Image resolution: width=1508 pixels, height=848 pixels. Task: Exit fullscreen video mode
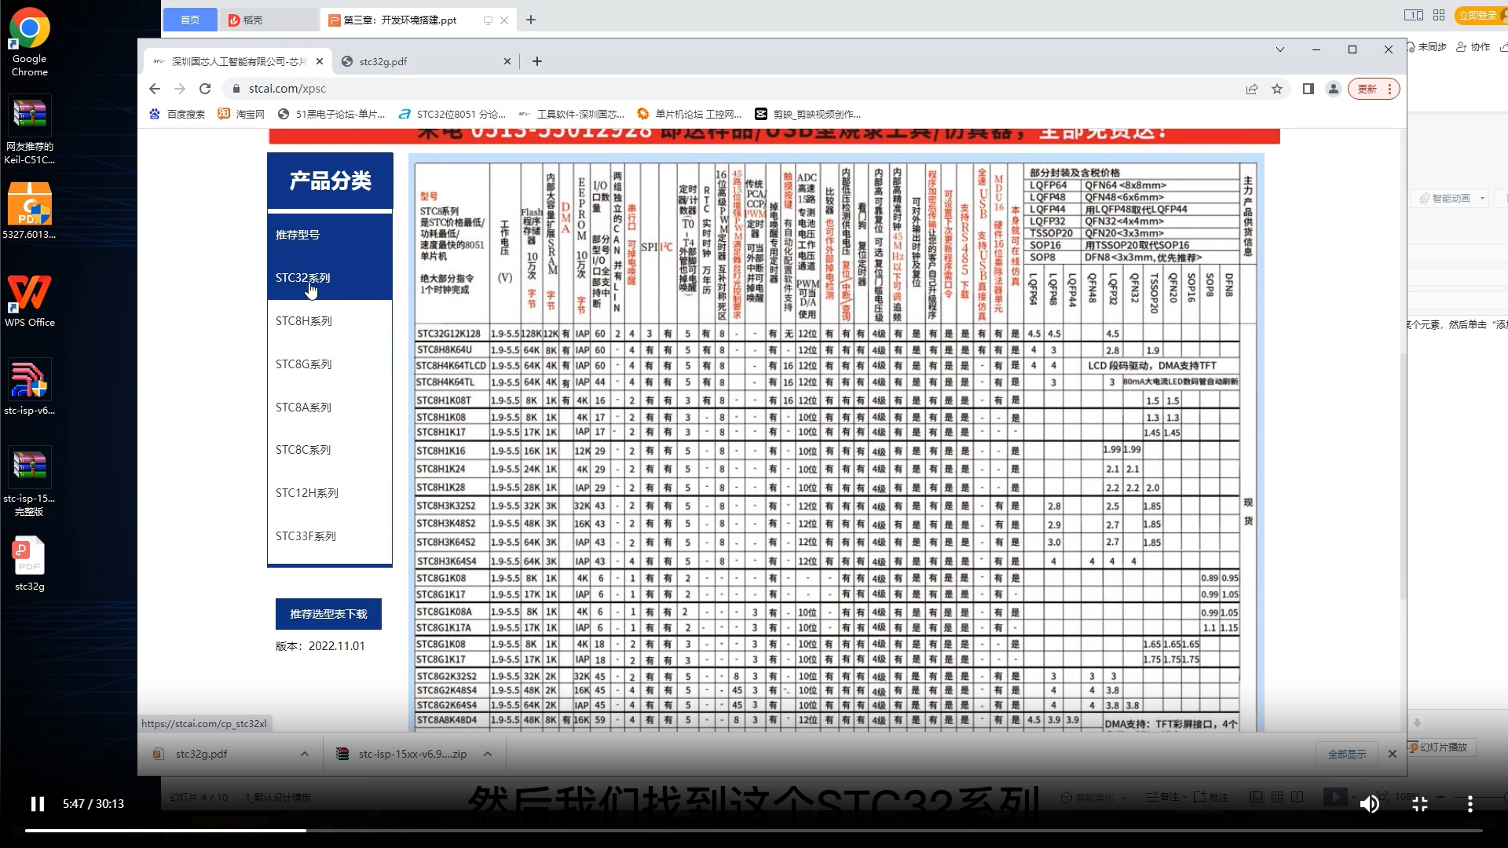[1419, 804]
